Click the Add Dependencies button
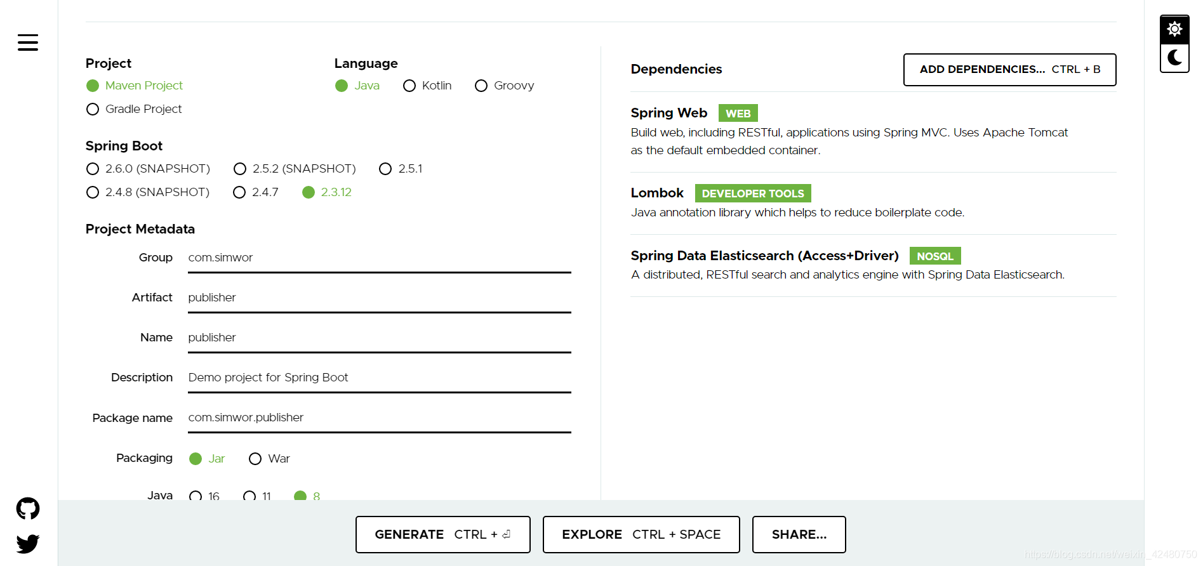This screenshot has width=1203, height=566. click(x=1009, y=70)
